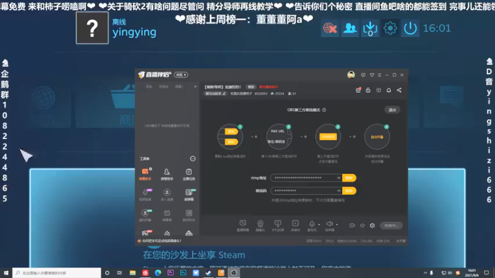The image size is (495, 278).
Task: Click the user avatar in 直播伴侣 title bar
Action: (351, 75)
